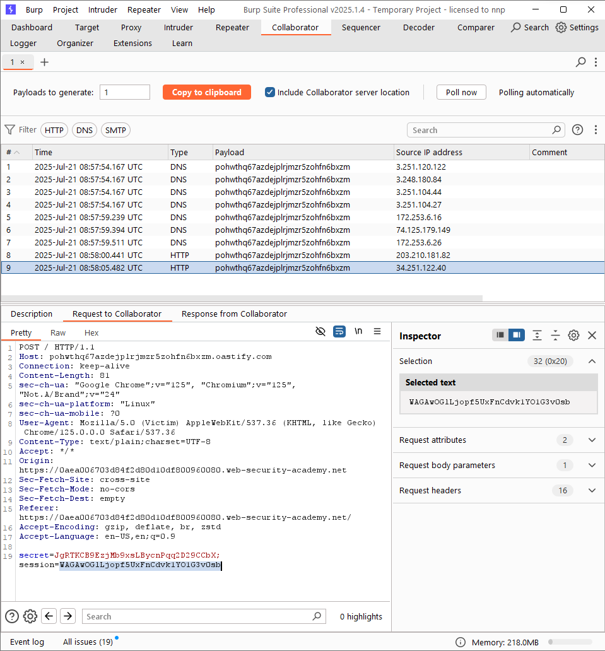
Task: Open the Event log
Action: (x=27, y=642)
